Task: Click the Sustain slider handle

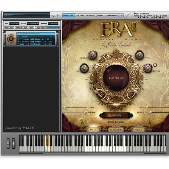Action: 85,112
